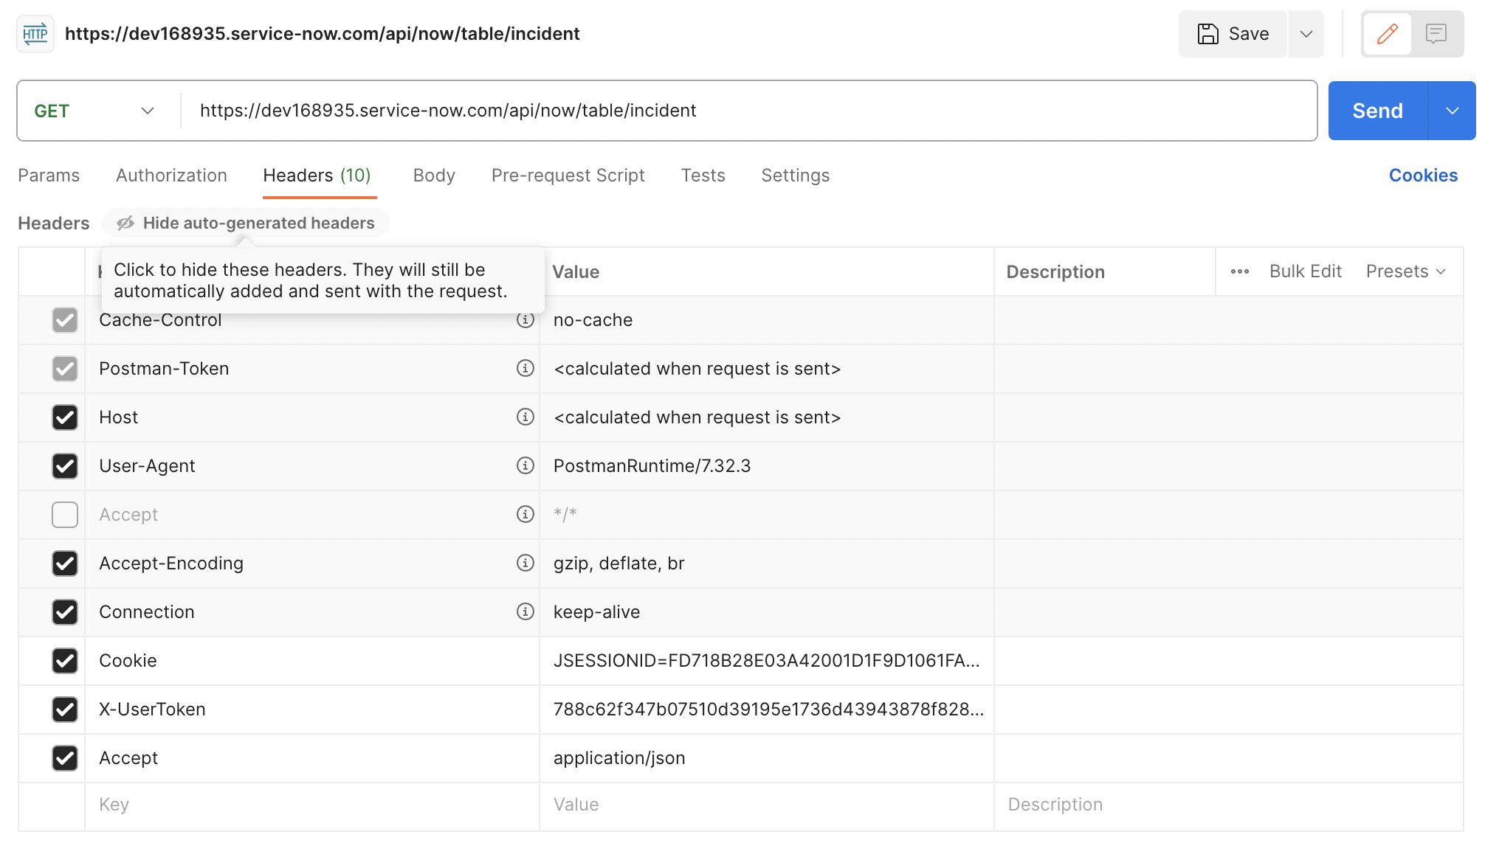The image size is (1485, 857).
Task: Click info icon beside Accept-Encoding header
Action: pyautogui.click(x=525, y=563)
